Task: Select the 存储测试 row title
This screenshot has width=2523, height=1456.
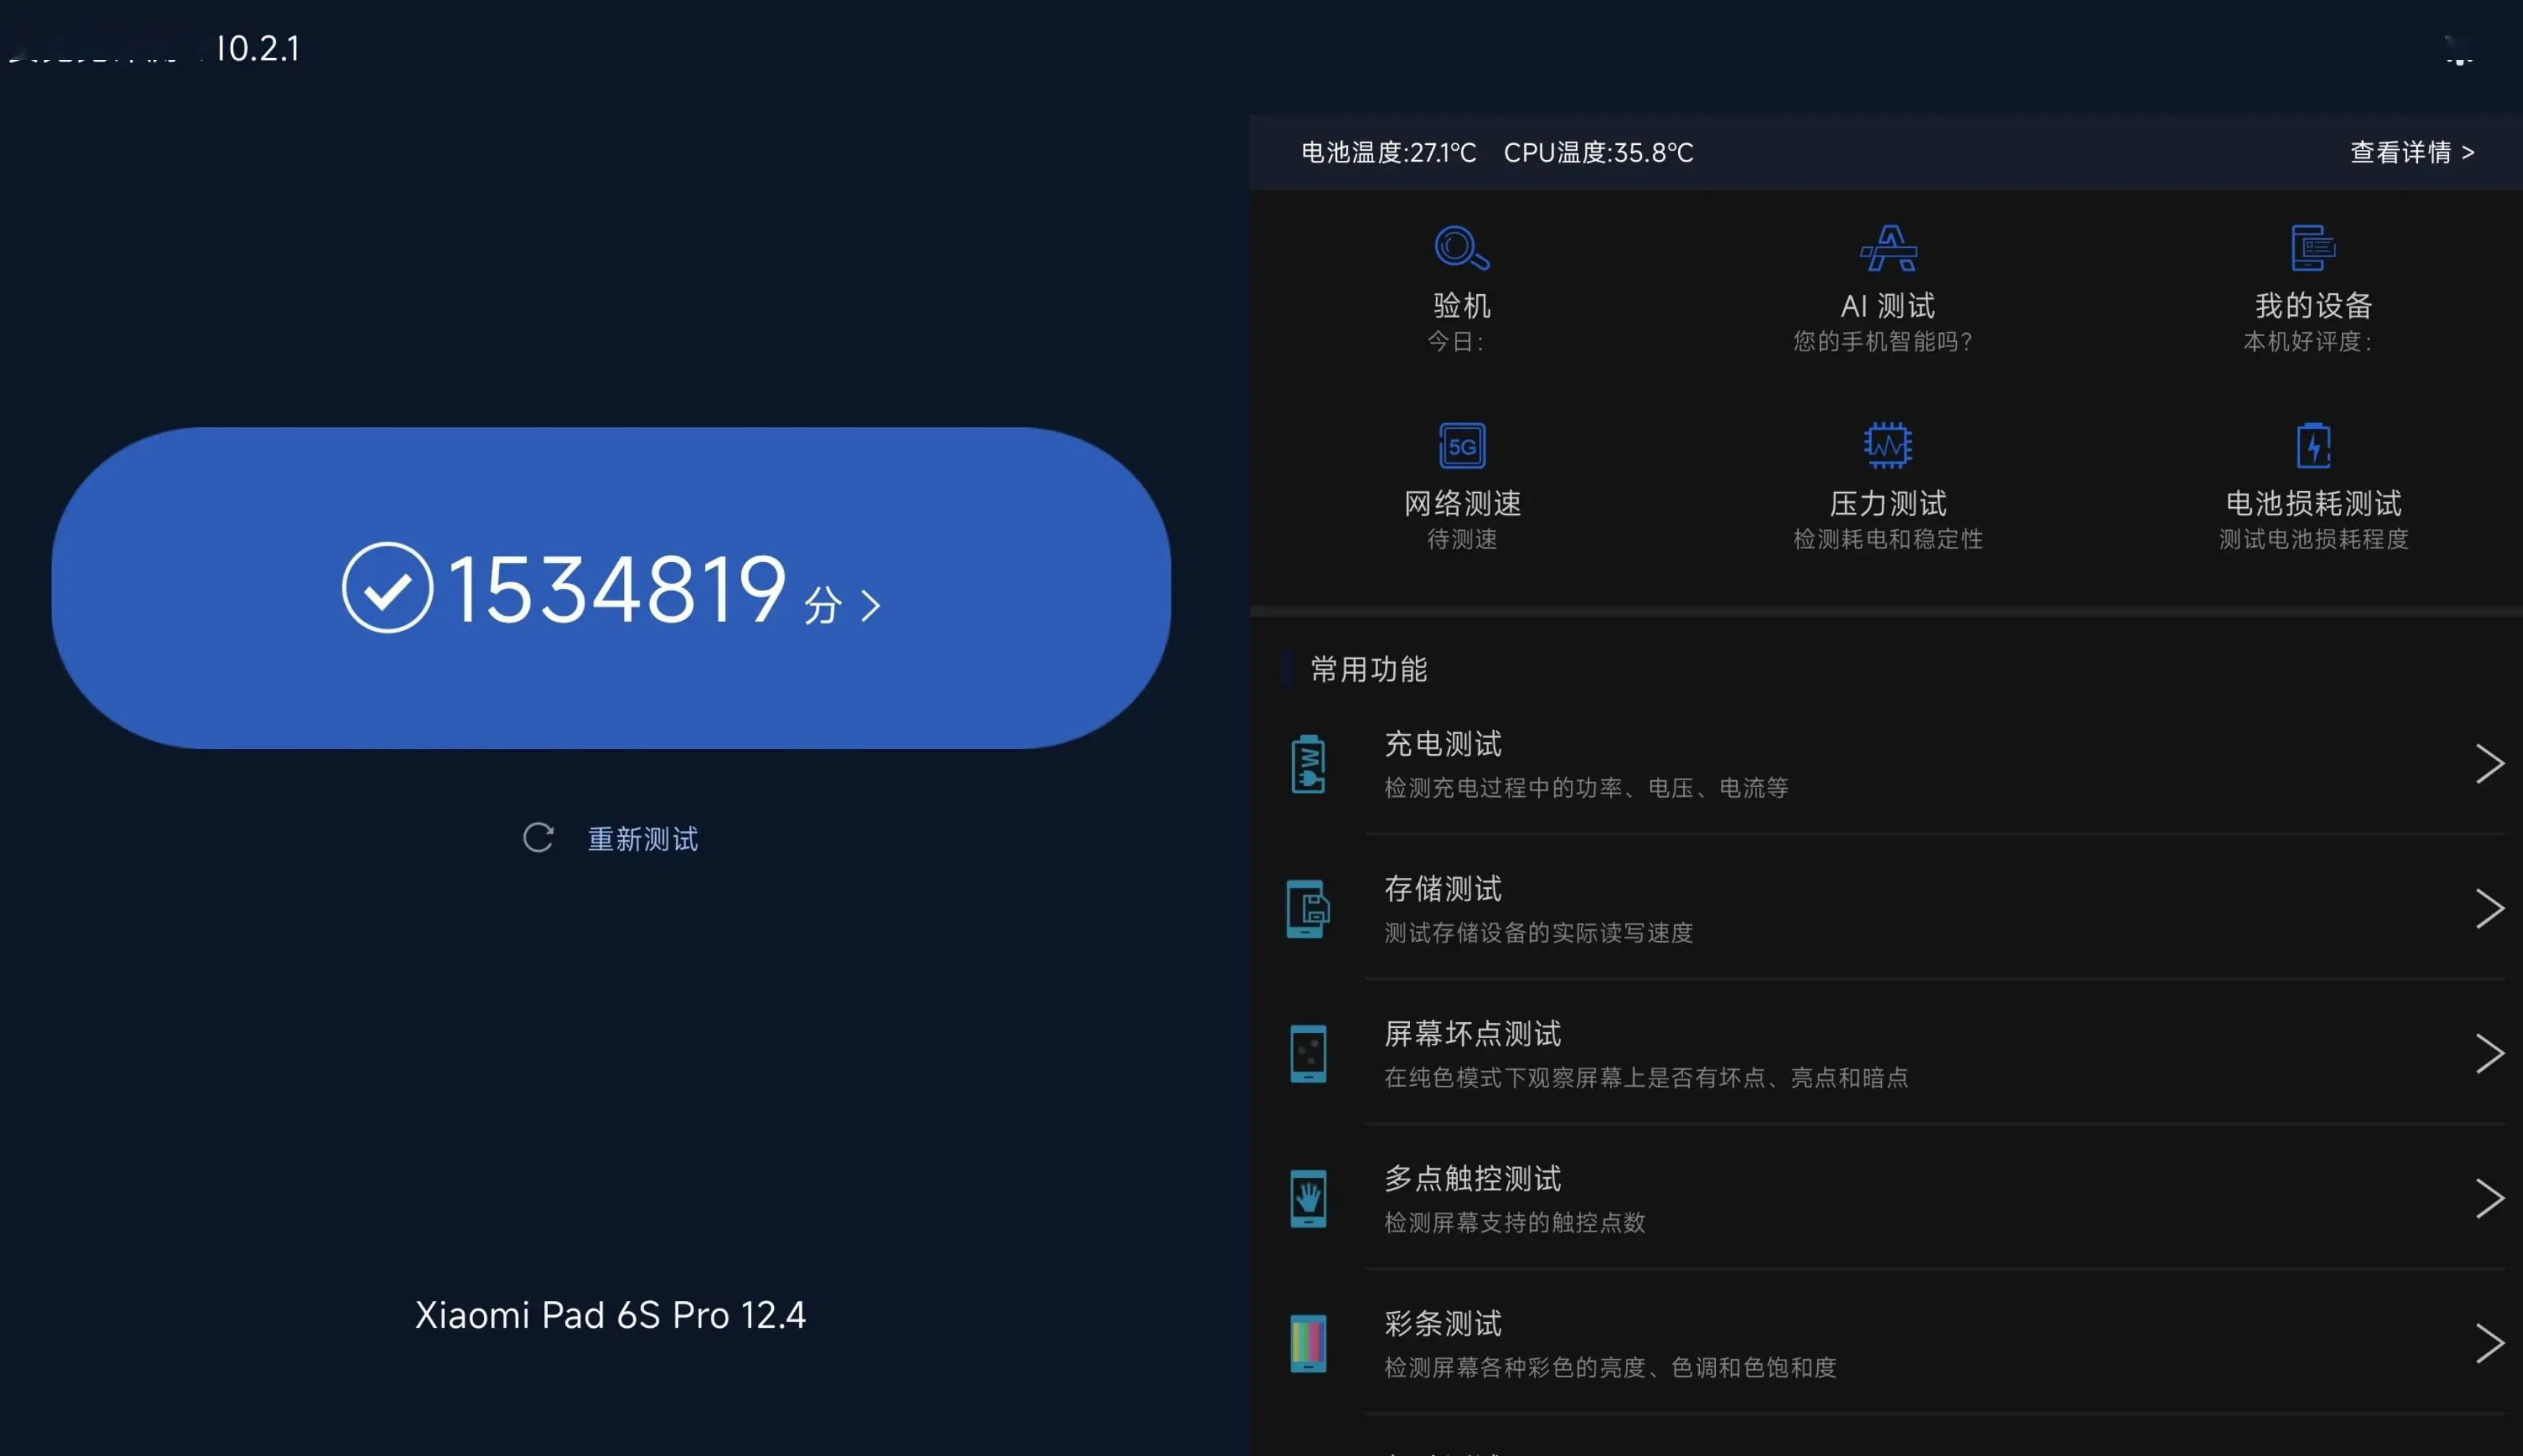Action: click(x=1442, y=889)
